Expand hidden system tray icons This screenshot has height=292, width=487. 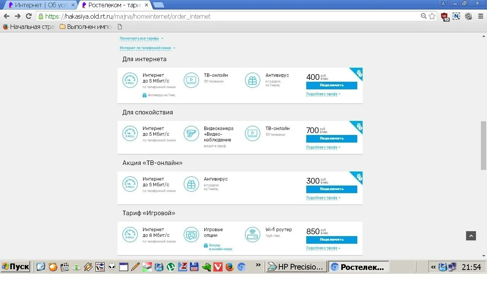(433, 267)
